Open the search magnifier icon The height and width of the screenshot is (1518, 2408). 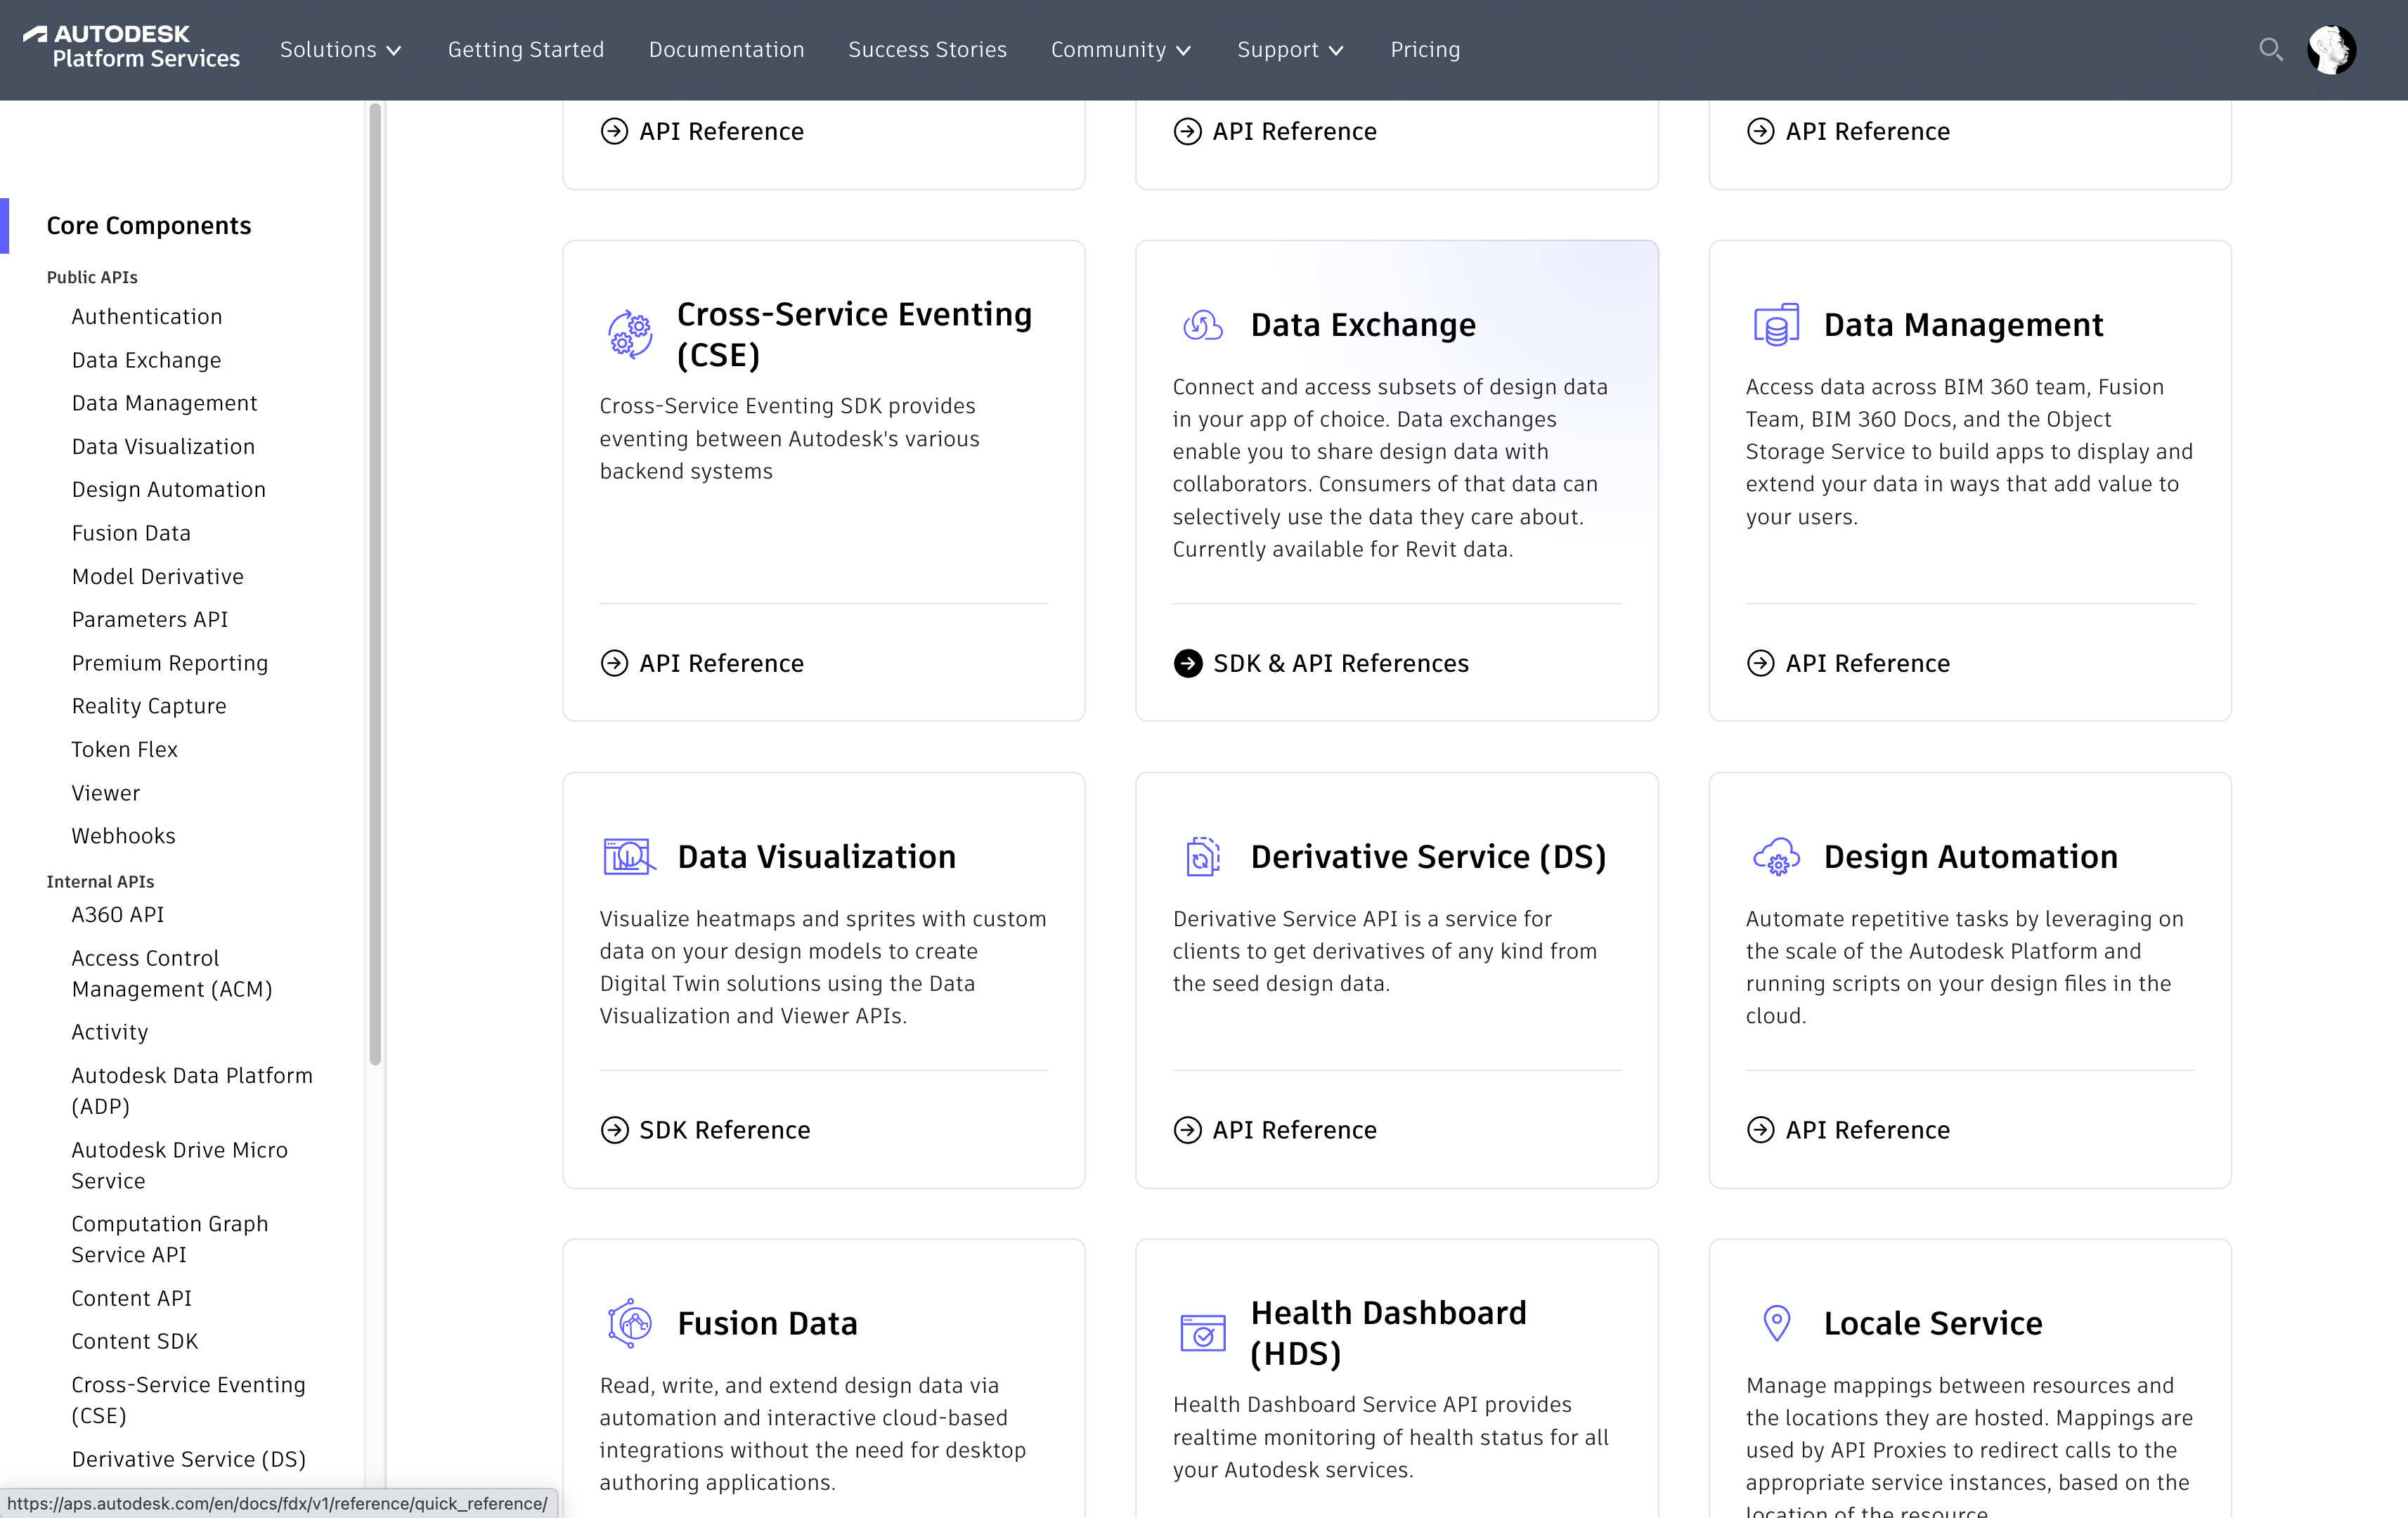[2270, 49]
